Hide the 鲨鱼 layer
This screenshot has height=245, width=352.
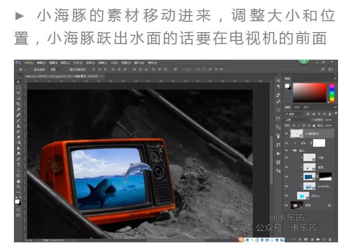(x=286, y=167)
